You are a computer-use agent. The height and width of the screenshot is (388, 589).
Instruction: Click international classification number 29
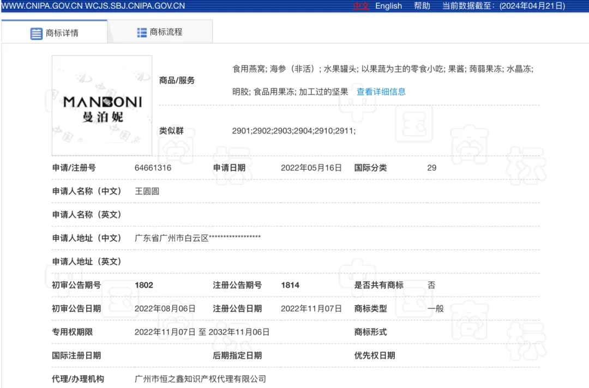(x=431, y=168)
